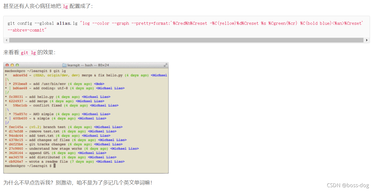The height and width of the screenshot is (191, 373).
Task: Click the closing paragraph beginning '为什么不早点告诉我'
Action: tap(78, 183)
